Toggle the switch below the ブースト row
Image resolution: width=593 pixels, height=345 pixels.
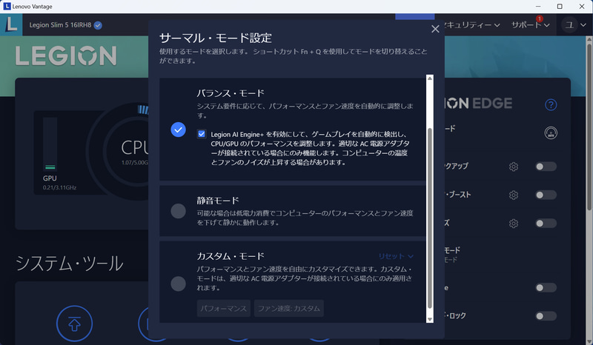point(546,224)
